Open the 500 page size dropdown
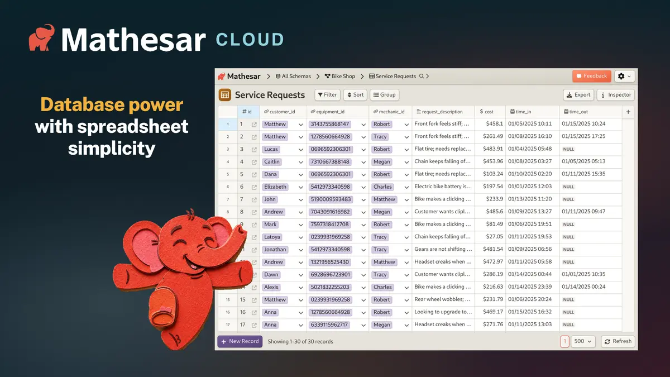This screenshot has height=377, width=670. click(584, 341)
